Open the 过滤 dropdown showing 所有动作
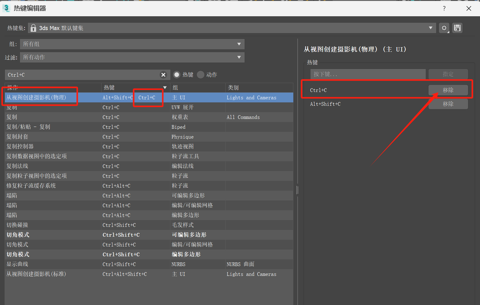 (x=239, y=57)
